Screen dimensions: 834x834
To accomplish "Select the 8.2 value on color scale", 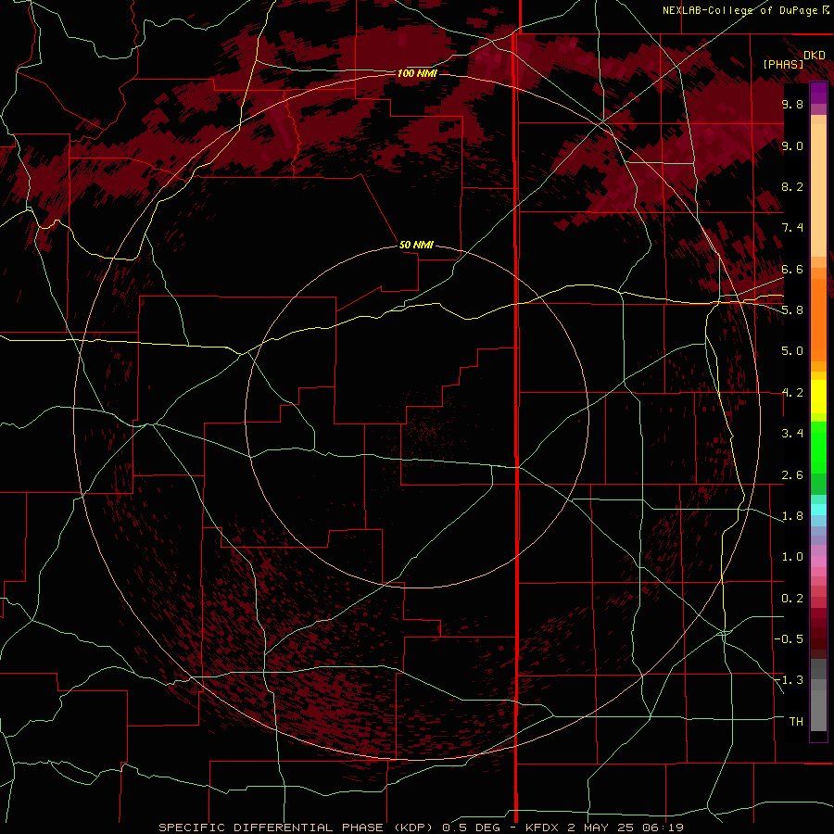I will [x=792, y=186].
